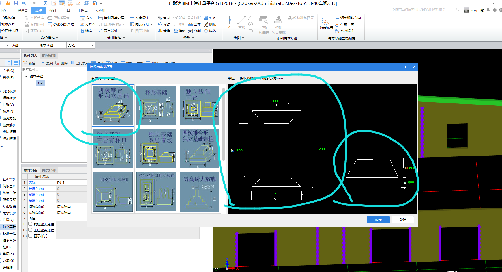Click 拾取构件 pick component button
This screenshot has width=502, height=272.
tap(8, 18)
